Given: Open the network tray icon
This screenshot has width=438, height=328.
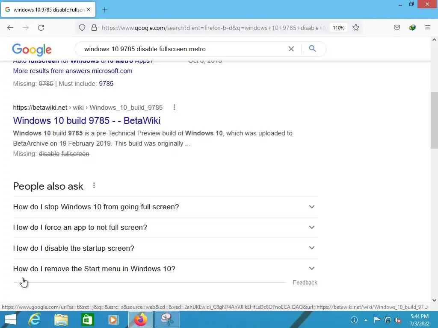Looking at the screenshot, I should coord(388,320).
